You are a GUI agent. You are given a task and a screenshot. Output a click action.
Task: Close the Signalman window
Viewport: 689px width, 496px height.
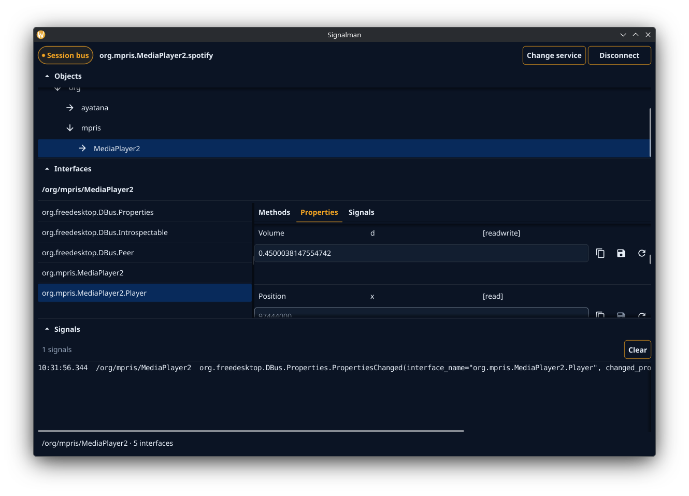[x=648, y=35]
